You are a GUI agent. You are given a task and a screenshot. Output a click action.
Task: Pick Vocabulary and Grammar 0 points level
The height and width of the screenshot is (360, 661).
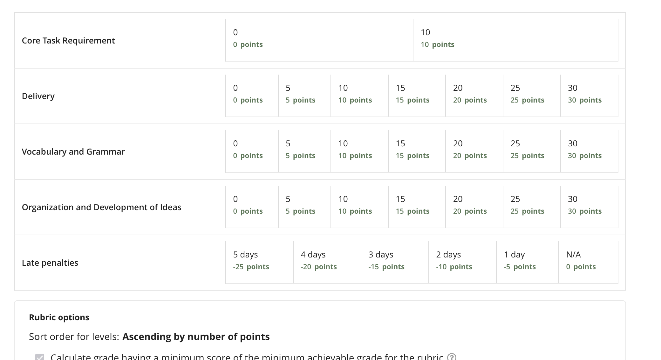[x=252, y=151]
